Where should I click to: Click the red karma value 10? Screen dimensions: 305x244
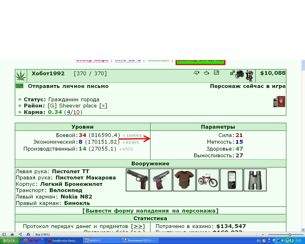(x=76, y=112)
